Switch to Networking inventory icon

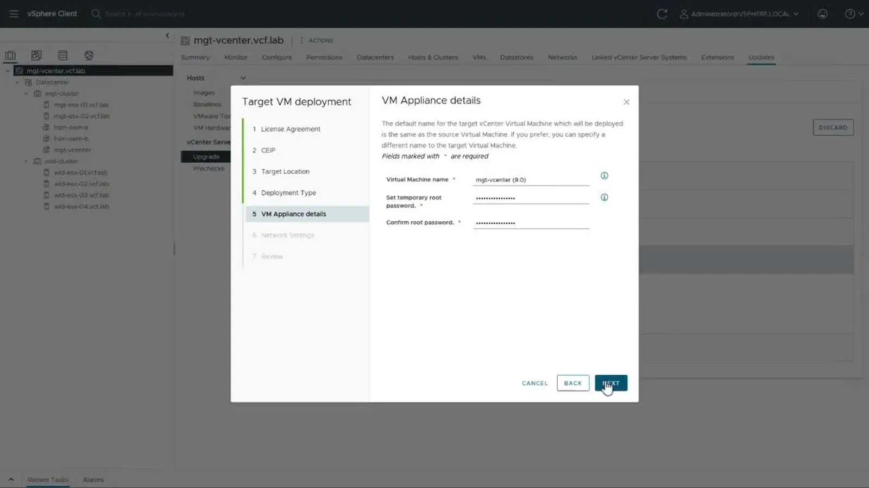(89, 55)
